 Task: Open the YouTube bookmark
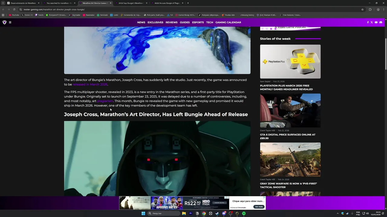point(14,15)
